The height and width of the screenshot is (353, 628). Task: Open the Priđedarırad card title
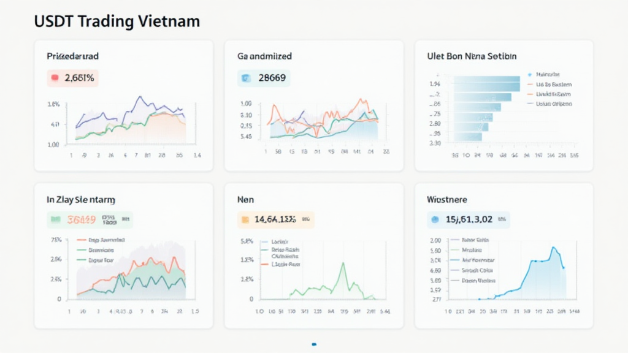[72, 56]
